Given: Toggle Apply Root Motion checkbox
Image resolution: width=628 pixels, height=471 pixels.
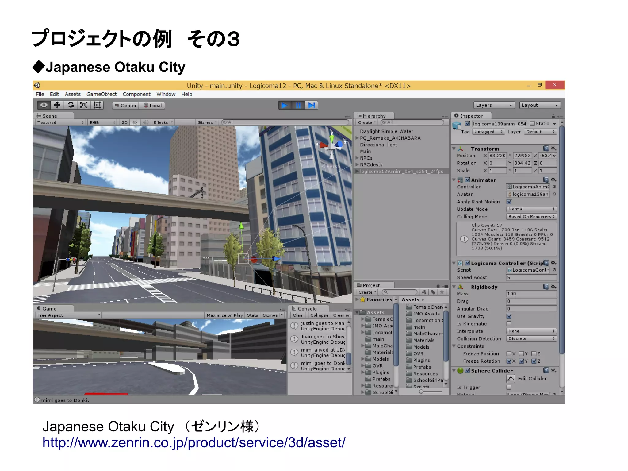Looking at the screenshot, I should click(x=509, y=202).
